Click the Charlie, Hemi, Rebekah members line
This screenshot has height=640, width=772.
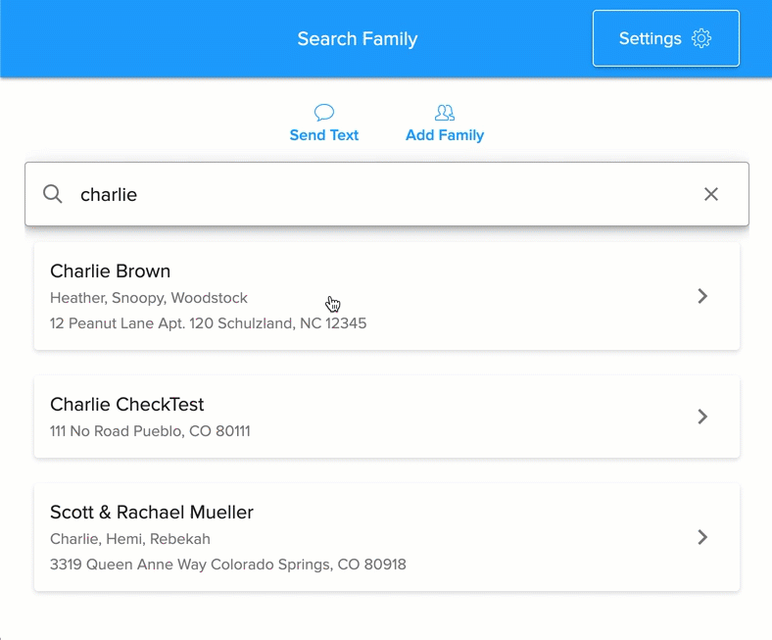[130, 539]
